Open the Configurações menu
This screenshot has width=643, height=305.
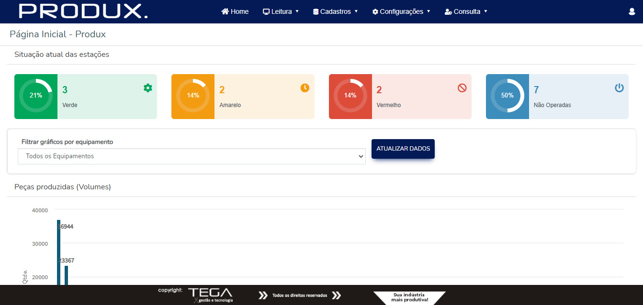(x=401, y=11)
